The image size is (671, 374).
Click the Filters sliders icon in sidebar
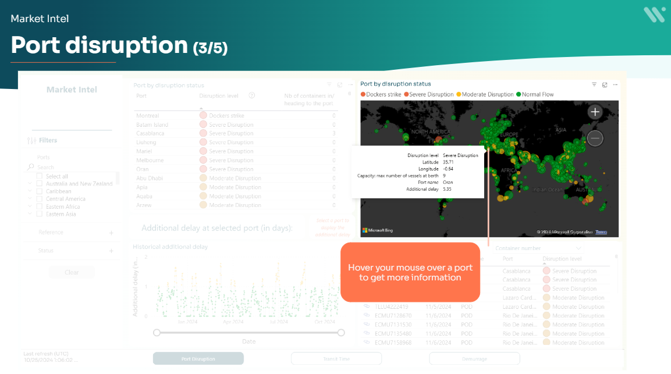point(32,140)
